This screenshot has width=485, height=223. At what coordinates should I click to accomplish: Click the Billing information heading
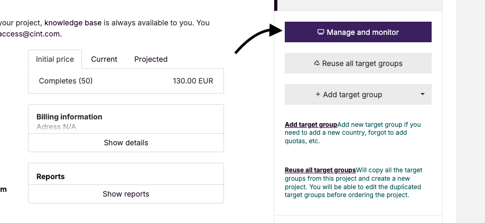(69, 117)
